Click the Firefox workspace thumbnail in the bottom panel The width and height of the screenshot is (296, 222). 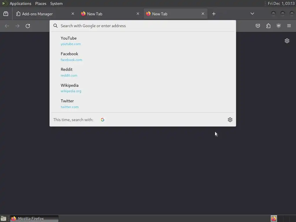tap(274, 219)
